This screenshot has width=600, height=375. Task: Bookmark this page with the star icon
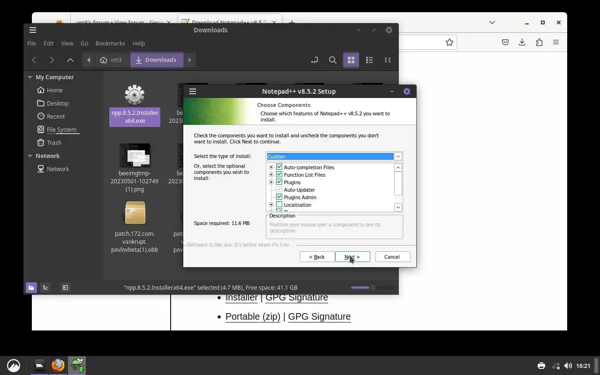tap(450, 42)
